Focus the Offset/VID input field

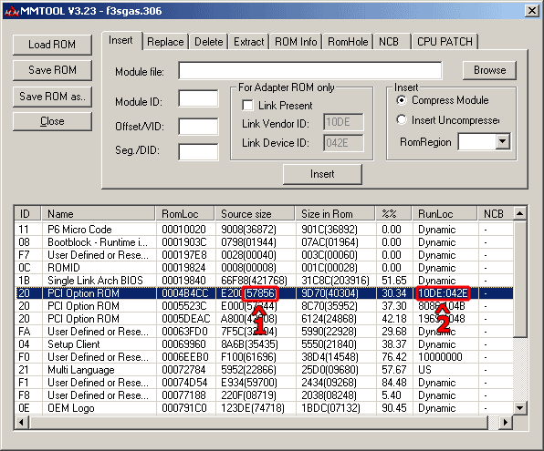pyautogui.click(x=198, y=127)
